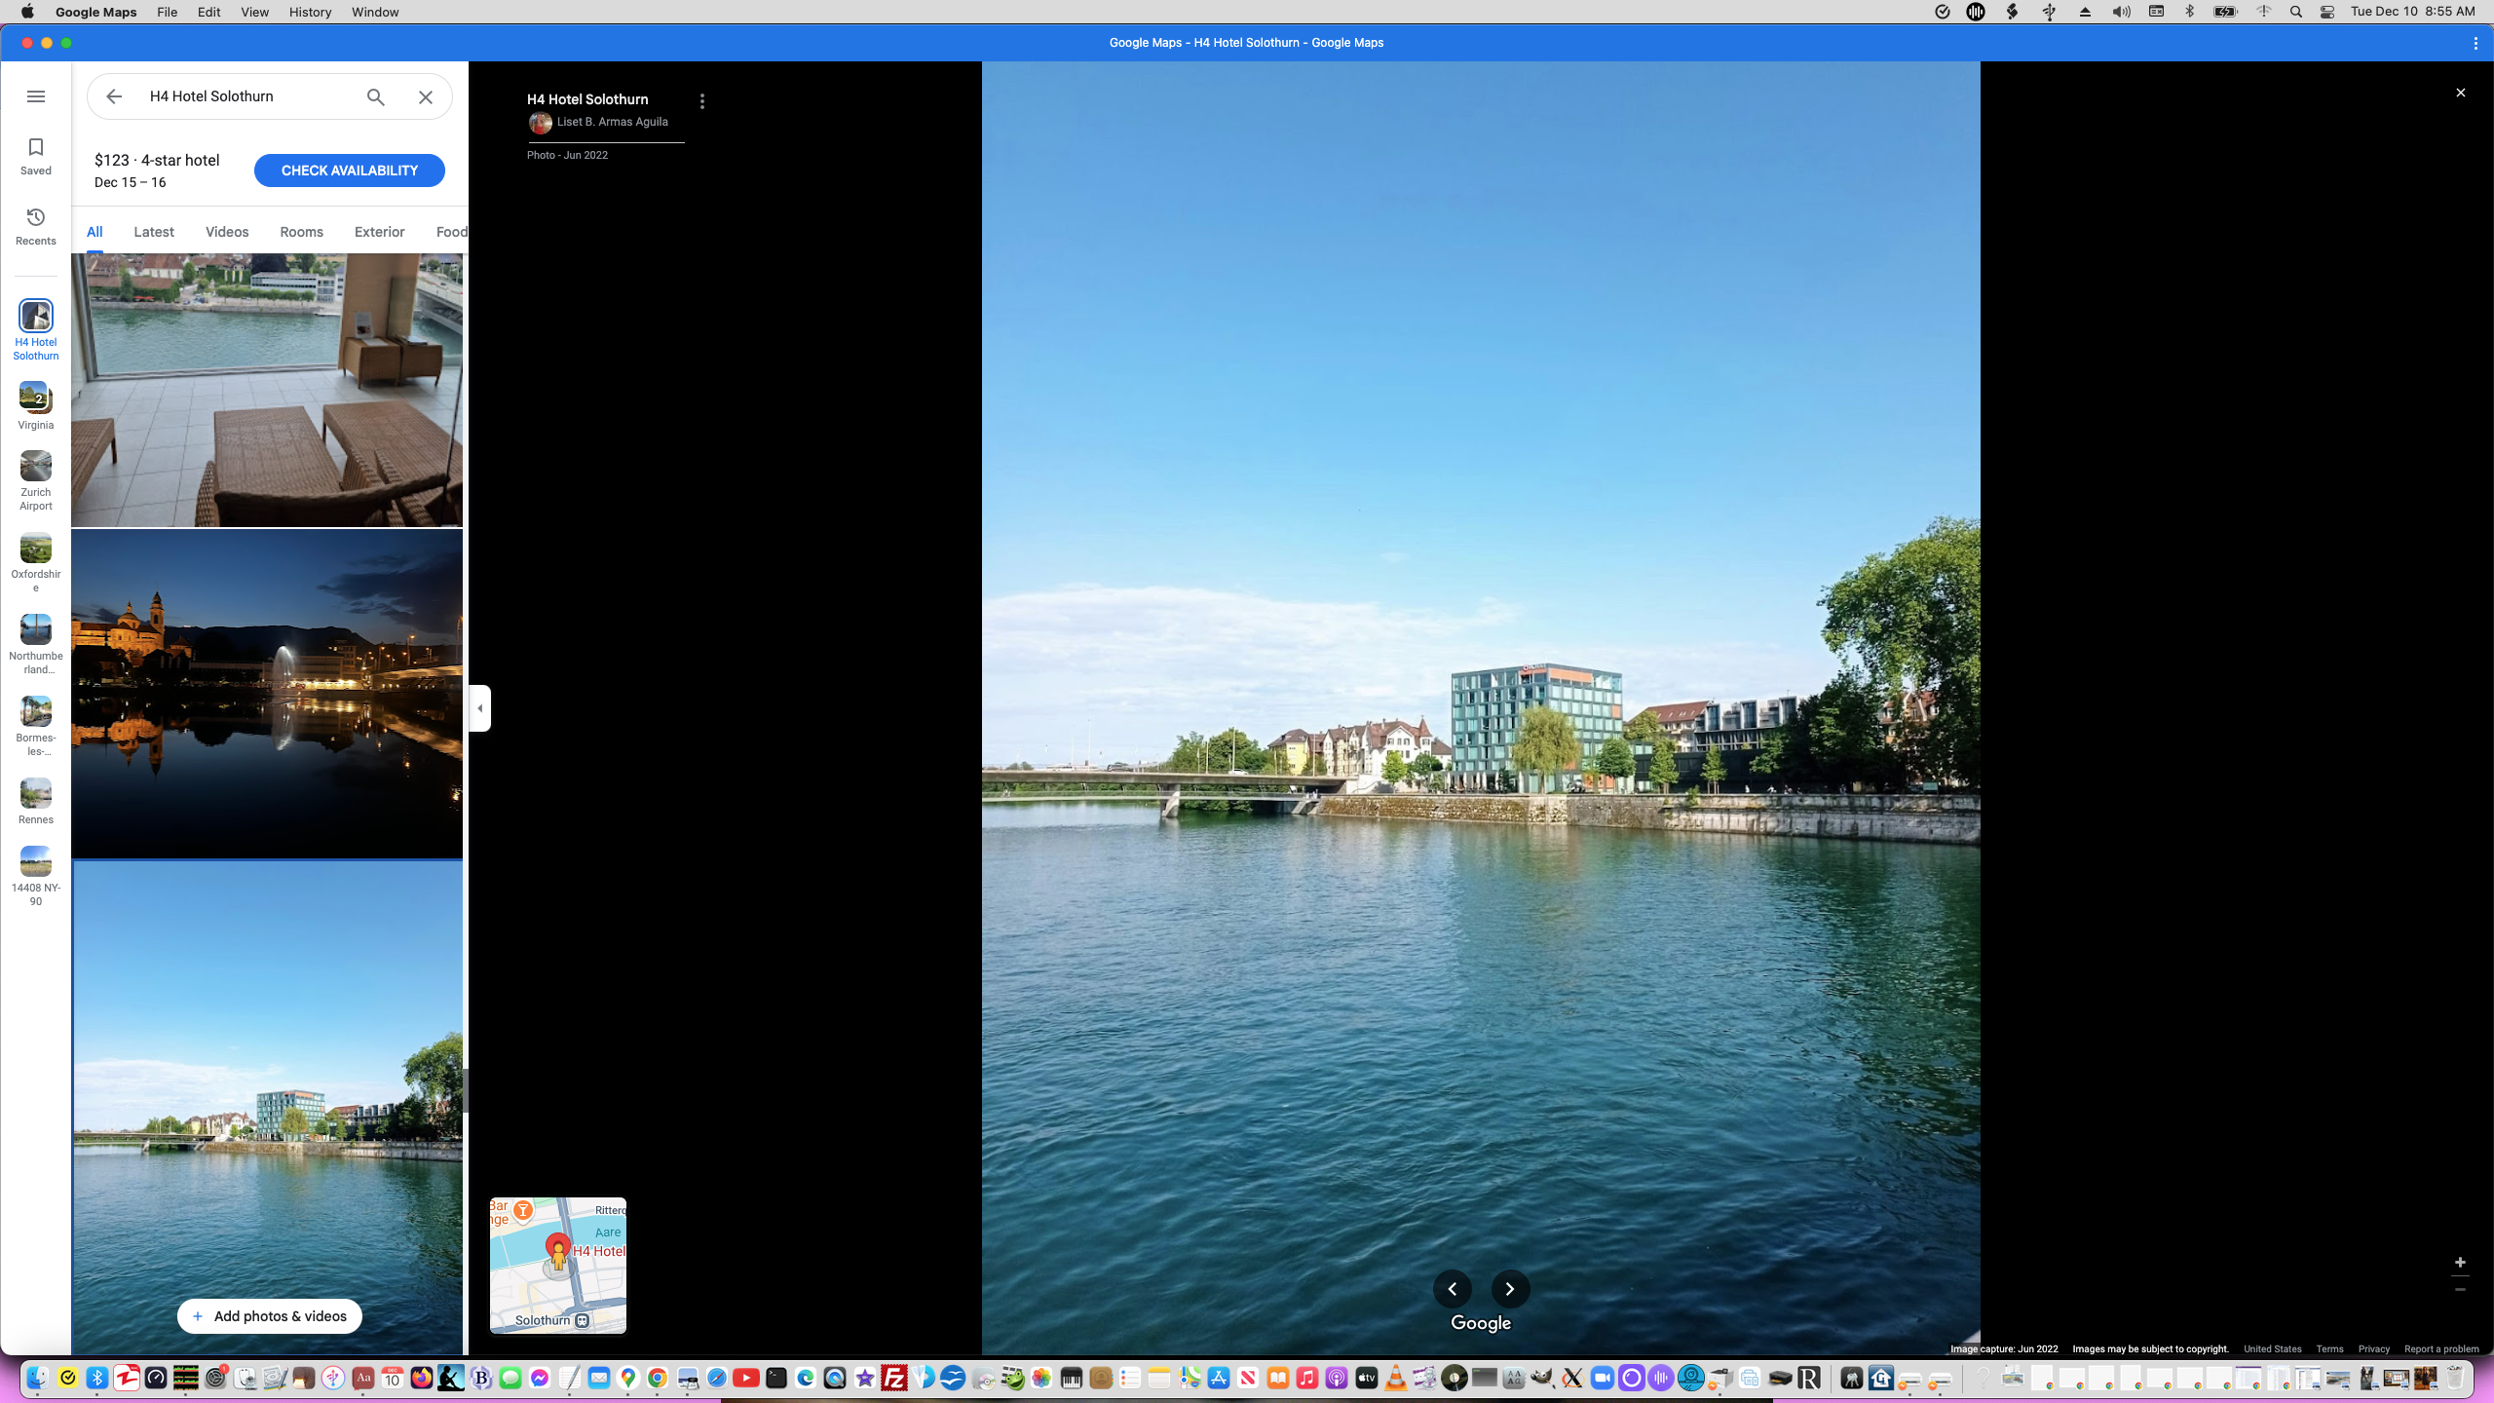Screen dimensions: 2494x1403
Task: Open Zurich Airport recent place
Action: click(x=36, y=467)
